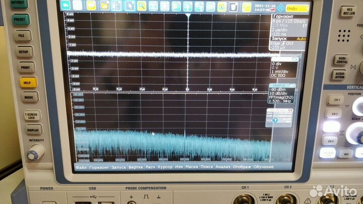The image size is (363, 204).
Task: Minimize the bottom measurement results box
Action: tap(290, 110)
